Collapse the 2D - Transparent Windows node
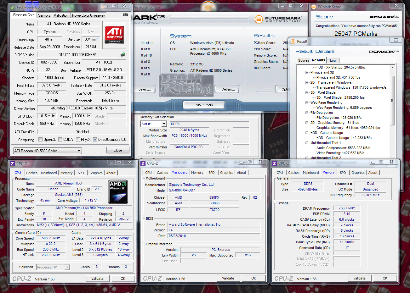410x293 pixels. click(307, 82)
